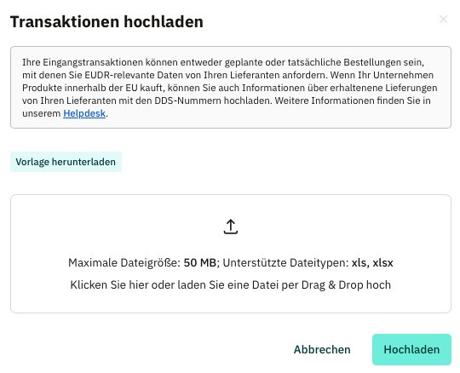Viewport: 460px width, 373px height.
Task: Click the word 'unserem' before Helpdesk
Action: [x=42, y=113]
